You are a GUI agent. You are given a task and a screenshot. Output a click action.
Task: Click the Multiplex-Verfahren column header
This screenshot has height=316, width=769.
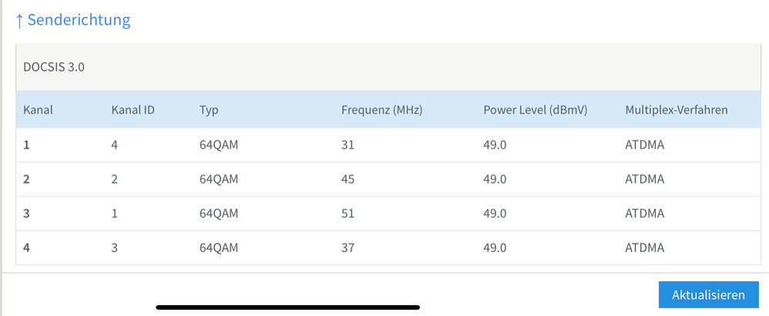[676, 109]
